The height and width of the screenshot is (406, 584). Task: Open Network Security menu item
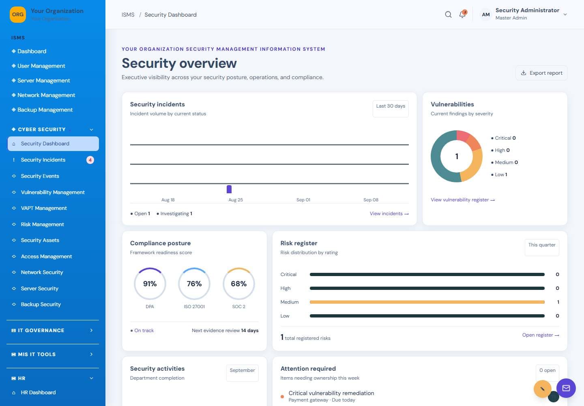click(x=53, y=272)
